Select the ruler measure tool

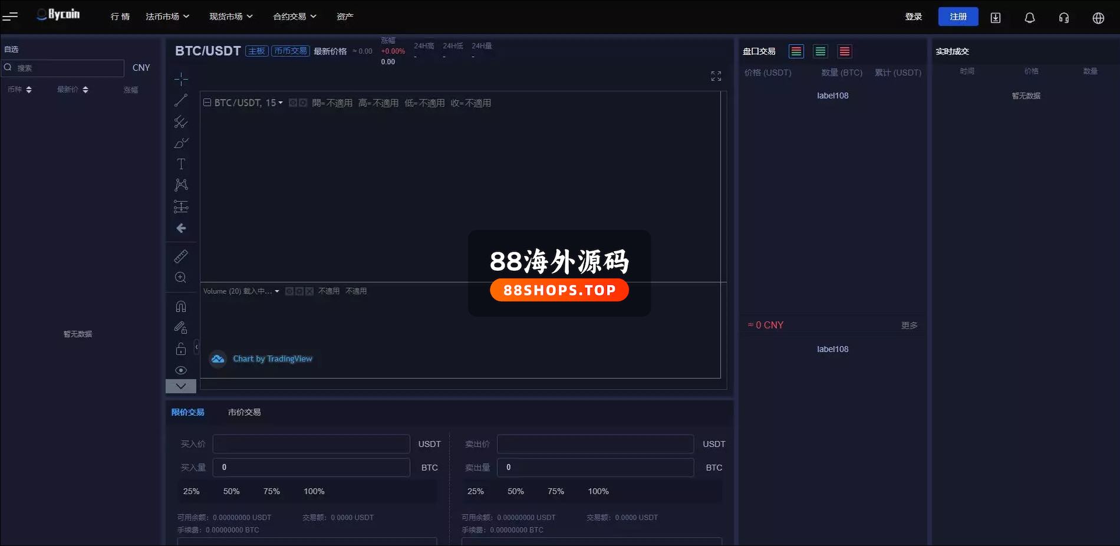pos(181,256)
